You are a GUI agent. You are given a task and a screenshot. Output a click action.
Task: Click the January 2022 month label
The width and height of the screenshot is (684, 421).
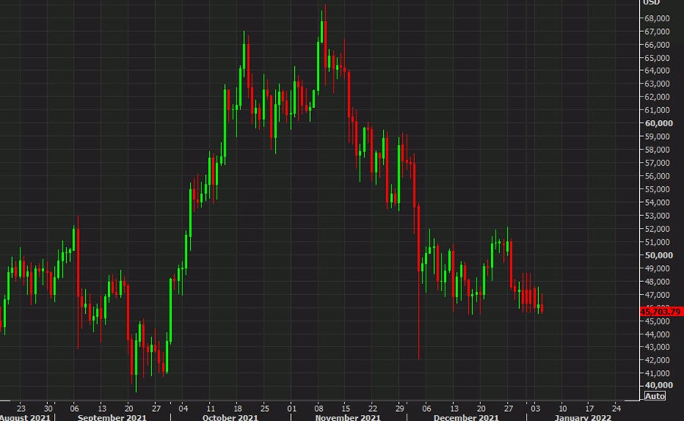[584, 416]
